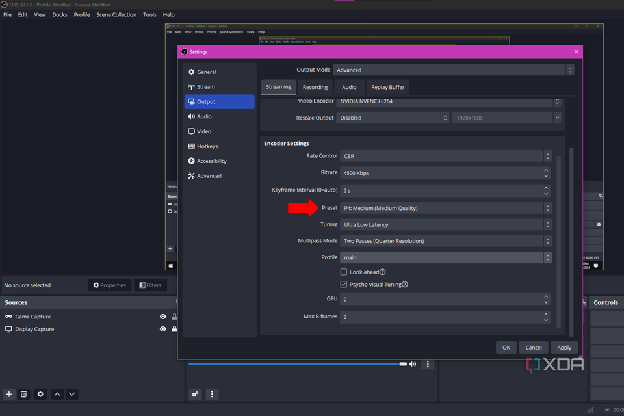Add a new source using the plus icon
This screenshot has height=416, width=624.
tap(8, 394)
